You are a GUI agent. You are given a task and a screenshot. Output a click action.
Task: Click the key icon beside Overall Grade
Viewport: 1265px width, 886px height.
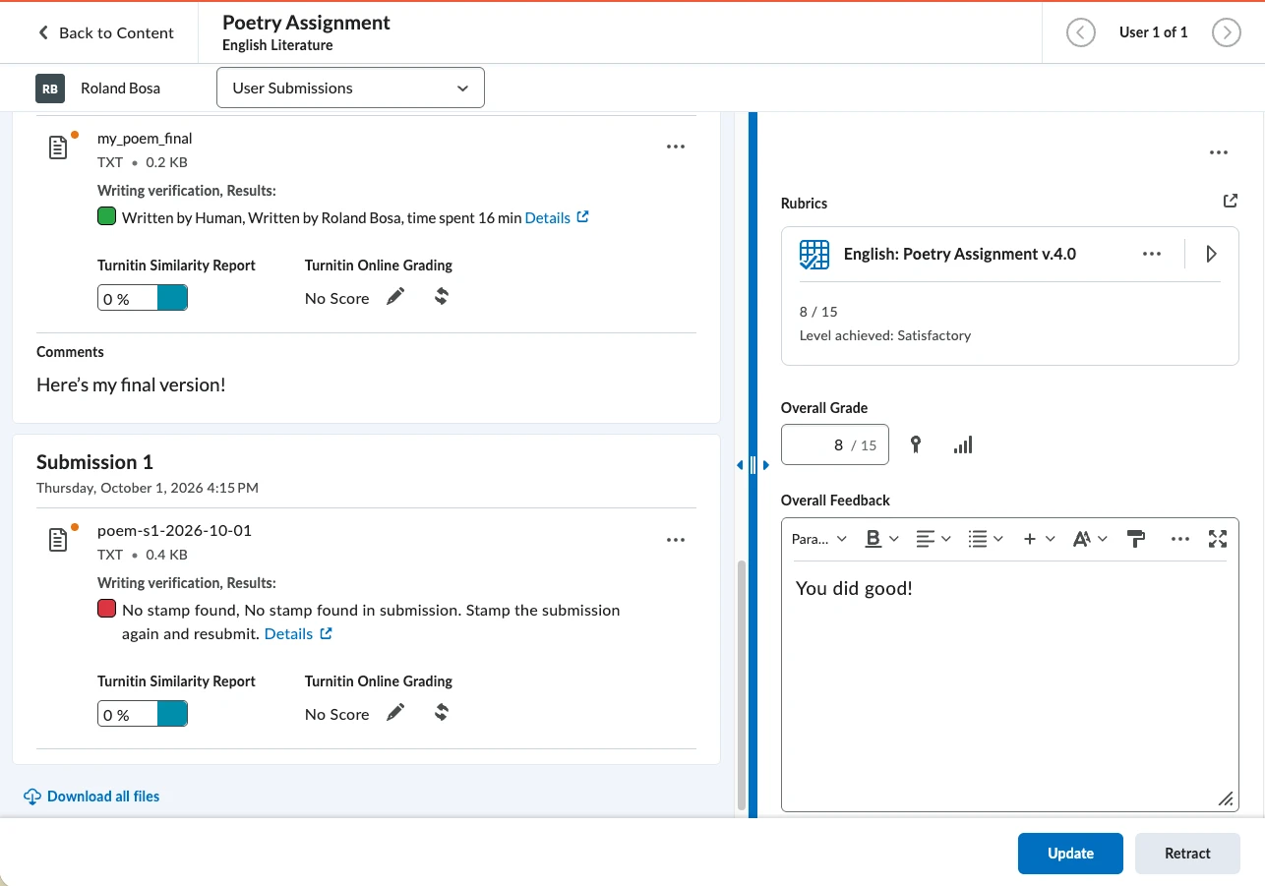916,444
